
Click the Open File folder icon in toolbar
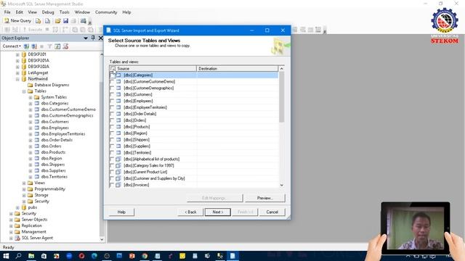pos(57,21)
